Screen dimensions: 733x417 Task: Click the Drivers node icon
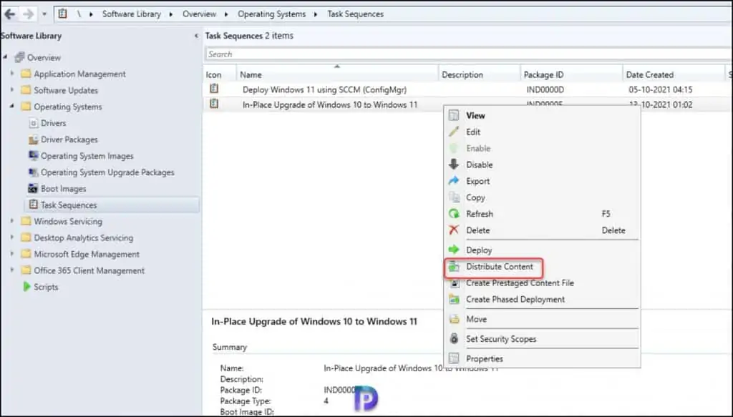[33, 123]
